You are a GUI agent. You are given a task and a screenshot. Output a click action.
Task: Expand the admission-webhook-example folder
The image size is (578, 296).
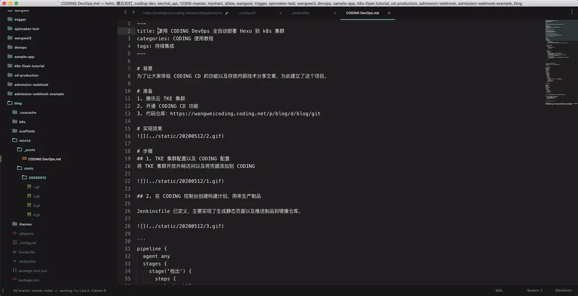pyautogui.click(x=10, y=94)
